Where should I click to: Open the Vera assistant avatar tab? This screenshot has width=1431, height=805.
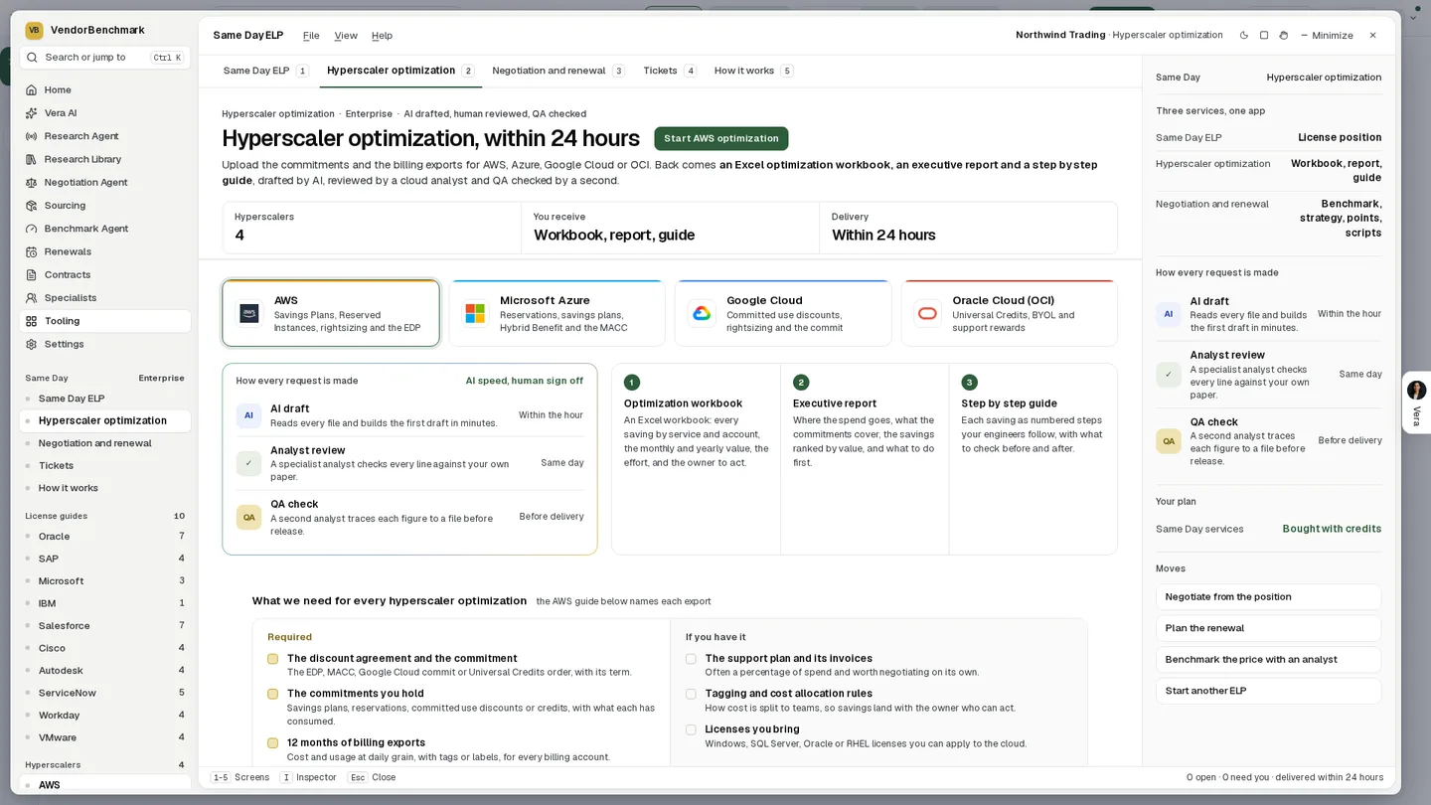click(1417, 391)
